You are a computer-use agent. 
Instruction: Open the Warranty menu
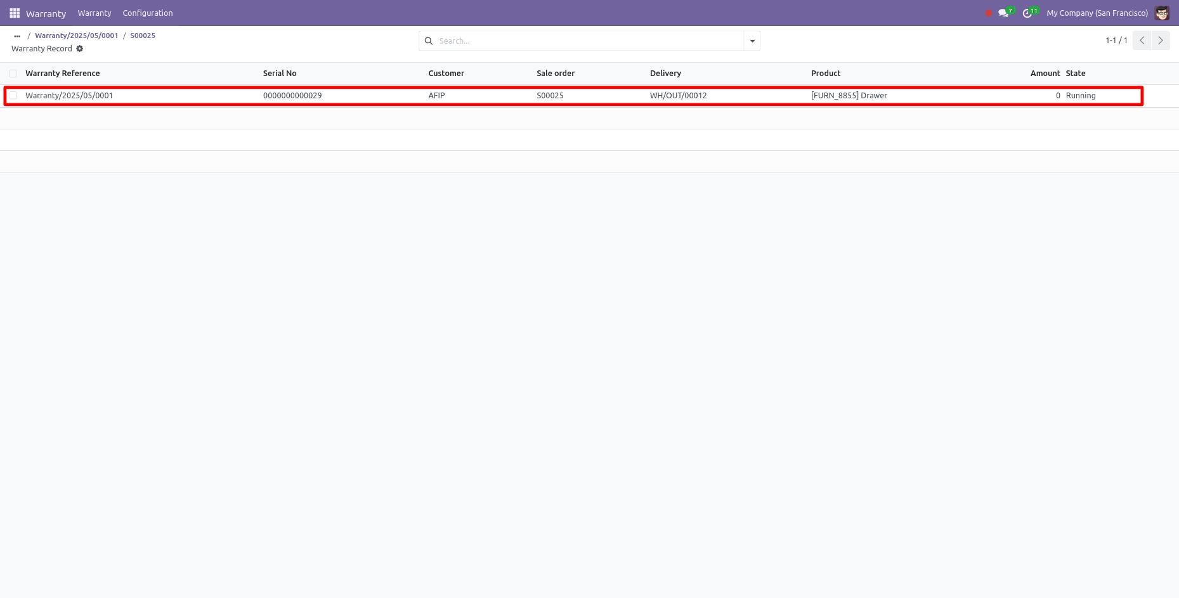(x=94, y=13)
